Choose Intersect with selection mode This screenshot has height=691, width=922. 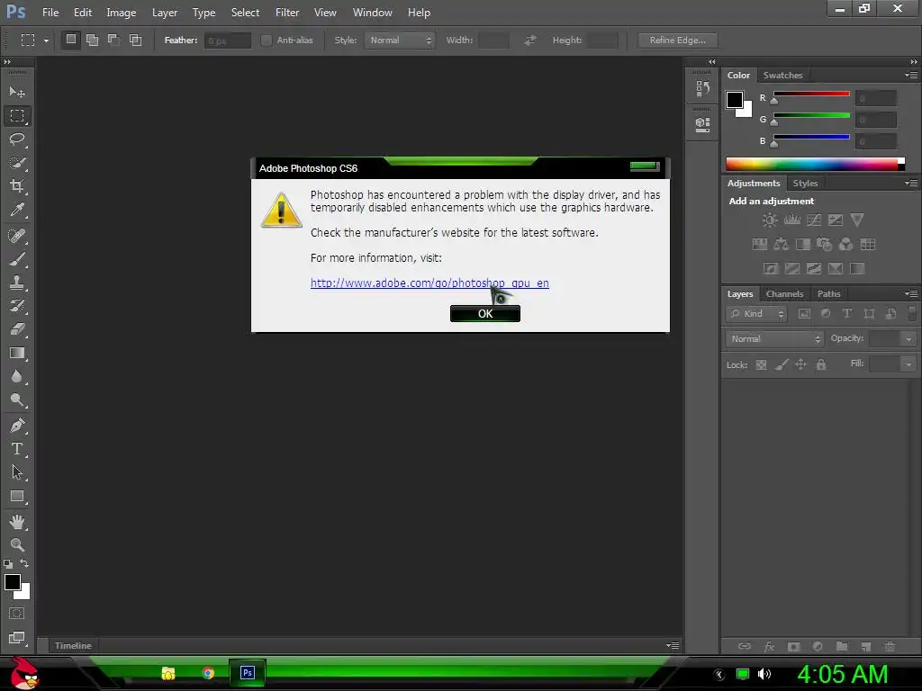point(136,40)
